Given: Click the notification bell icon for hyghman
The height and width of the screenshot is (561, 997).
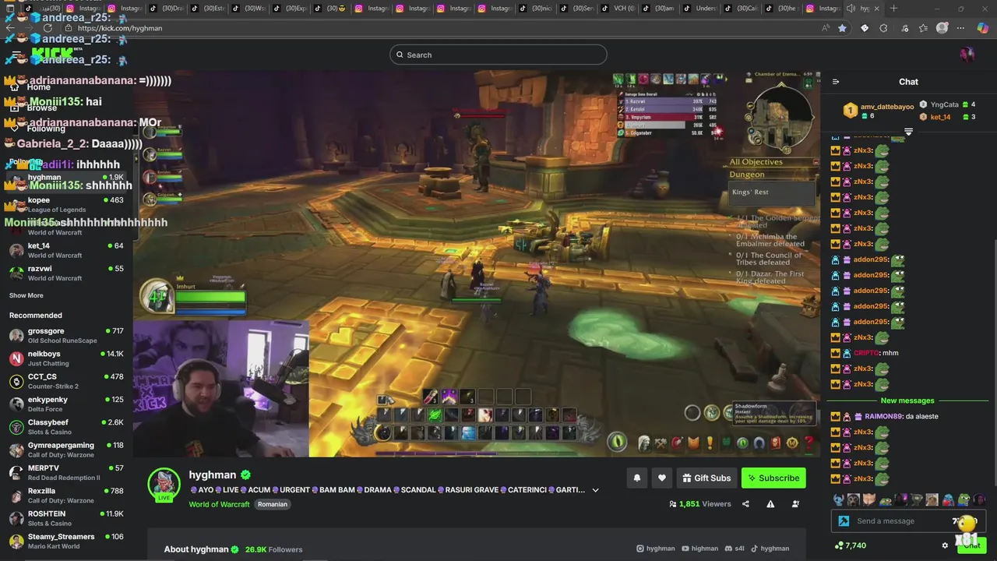Looking at the screenshot, I should coord(636,478).
